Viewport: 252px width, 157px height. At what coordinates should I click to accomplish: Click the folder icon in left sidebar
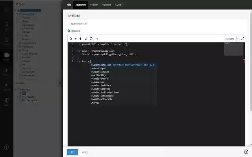click(7, 55)
